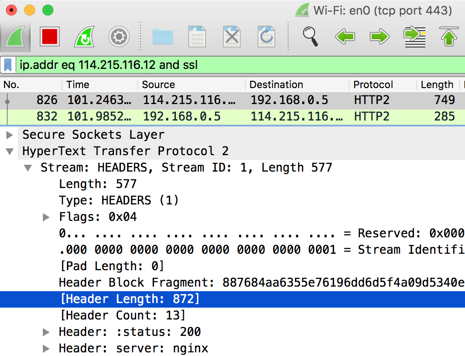465x356 pixels.
Task: Click inside the display filter field
Action: 182,64
